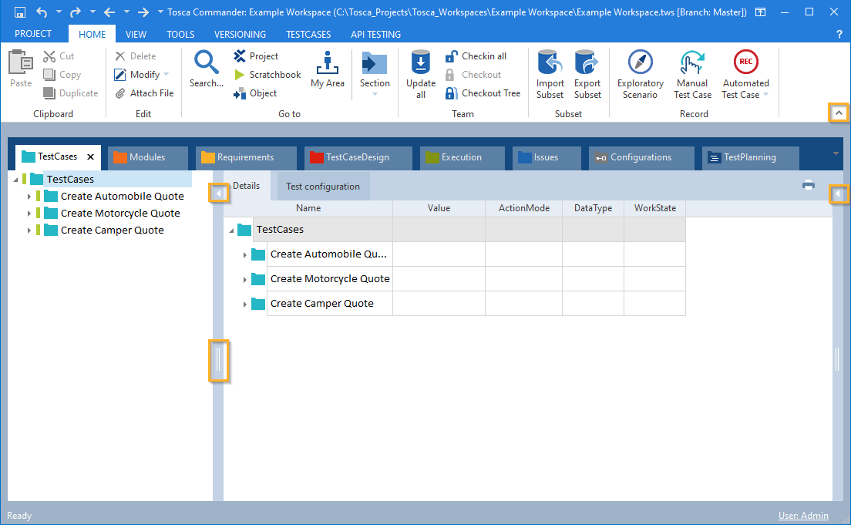The width and height of the screenshot is (851, 525).
Task: Go to Scratchbook
Action: 267,75
